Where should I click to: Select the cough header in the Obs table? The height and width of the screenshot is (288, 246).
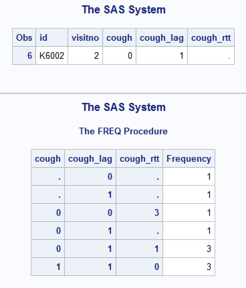[x=119, y=38]
